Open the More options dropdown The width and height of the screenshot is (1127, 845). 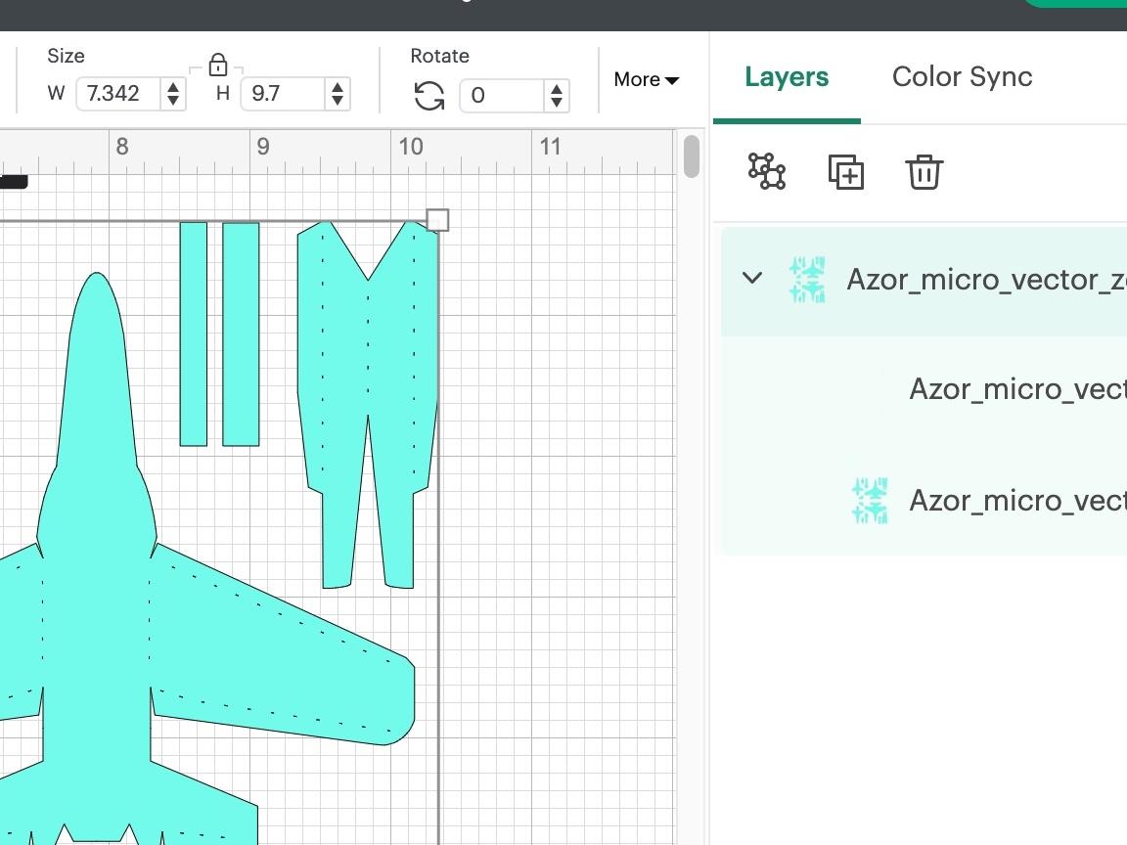point(646,80)
